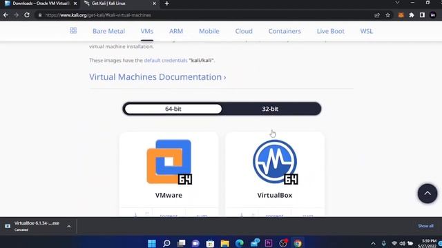Open the Containers section
442x248 pixels.
[285, 31]
